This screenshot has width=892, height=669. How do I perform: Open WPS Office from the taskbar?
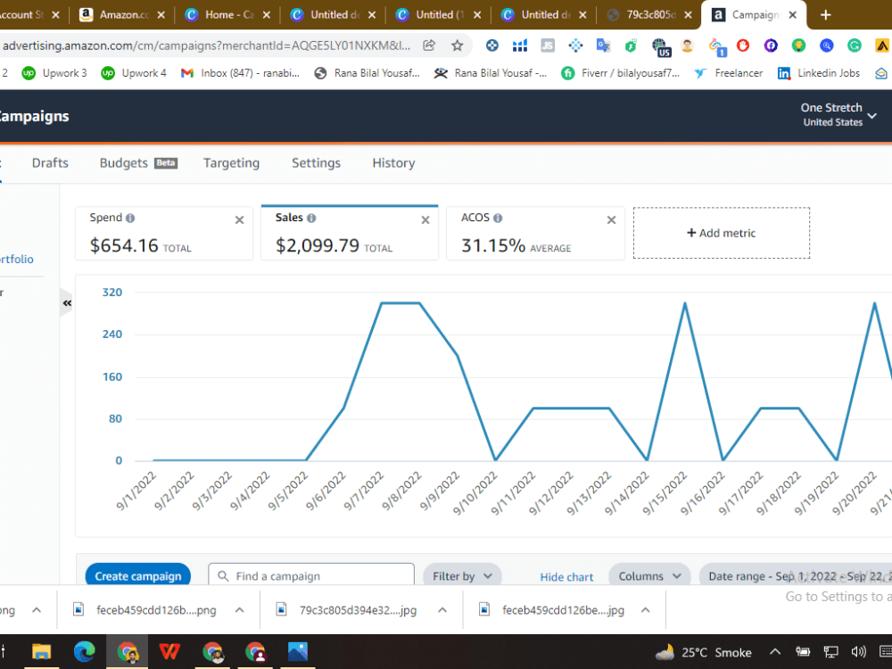169,652
